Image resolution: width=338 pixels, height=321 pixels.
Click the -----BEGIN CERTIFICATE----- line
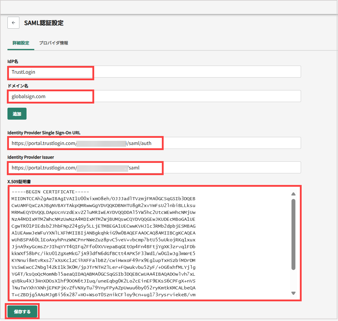[50, 192]
